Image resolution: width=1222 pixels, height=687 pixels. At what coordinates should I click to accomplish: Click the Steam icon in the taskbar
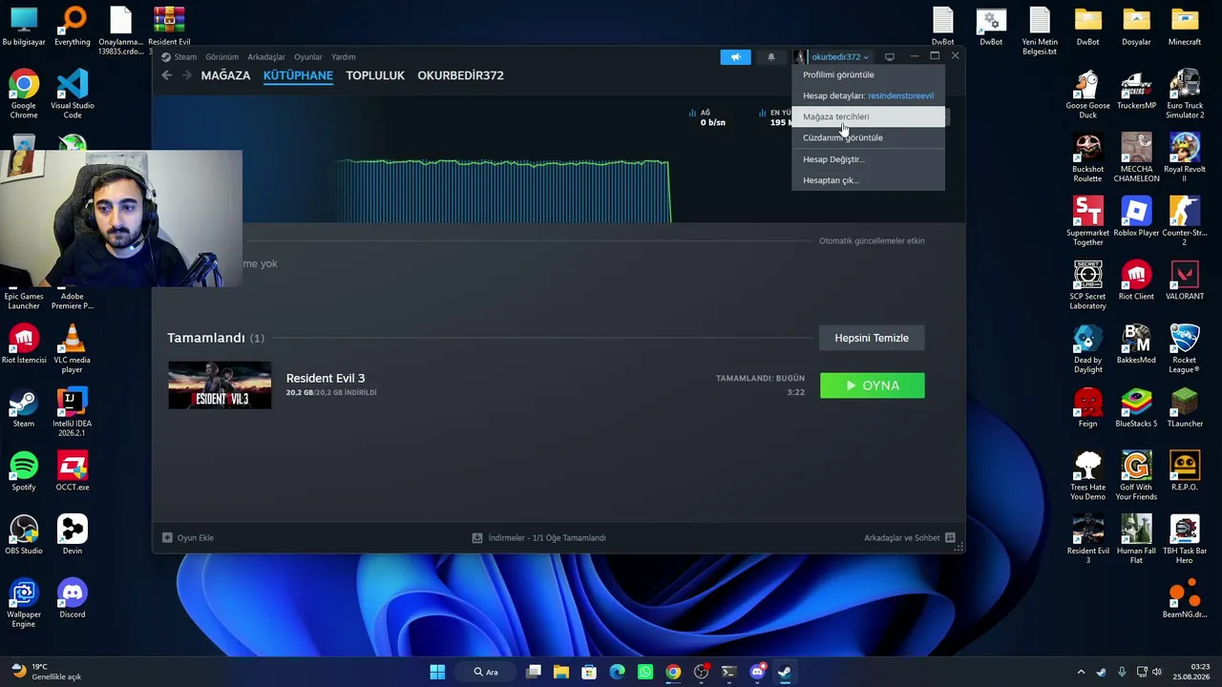pyautogui.click(x=785, y=672)
